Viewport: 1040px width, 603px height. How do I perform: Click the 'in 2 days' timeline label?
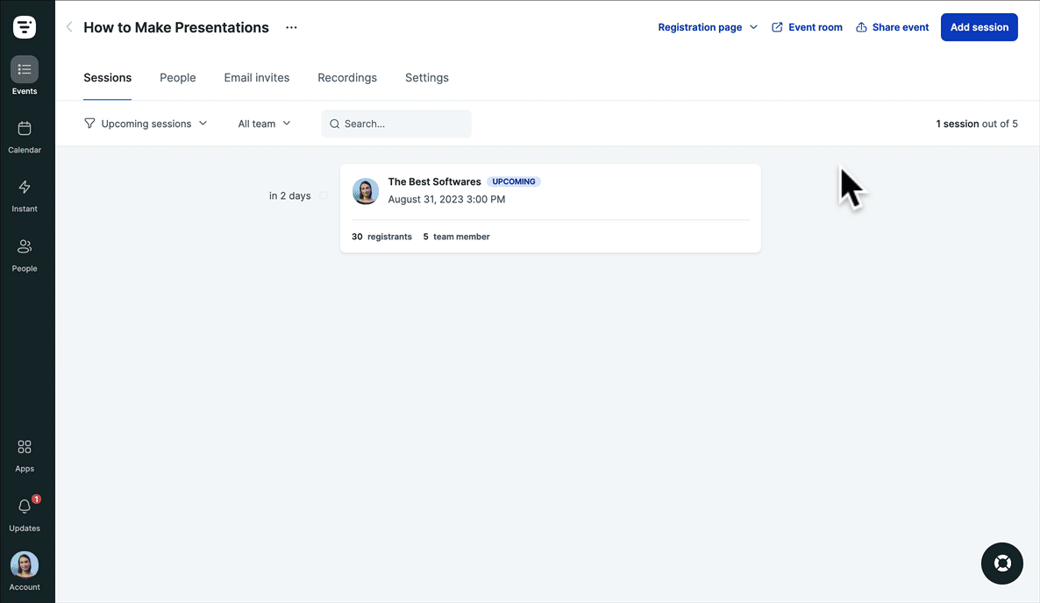(290, 195)
